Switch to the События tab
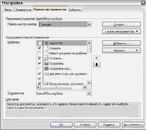Screen dimensions: 146x130 (x=75, y=10)
